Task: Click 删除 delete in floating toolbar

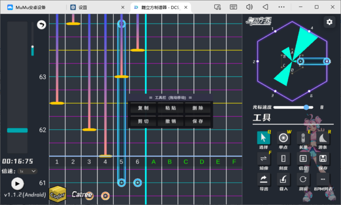Action: click(x=198, y=108)
